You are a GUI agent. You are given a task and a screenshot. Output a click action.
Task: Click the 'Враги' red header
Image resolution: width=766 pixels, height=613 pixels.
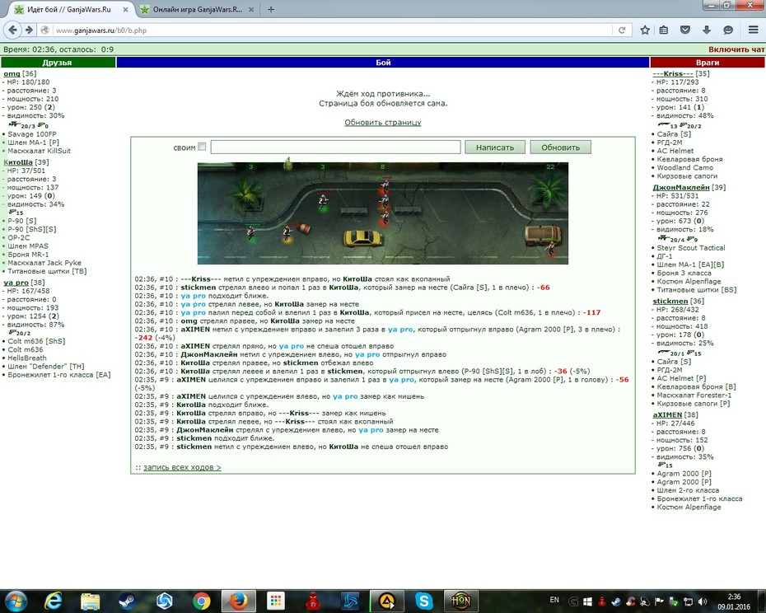click(708, 63)
